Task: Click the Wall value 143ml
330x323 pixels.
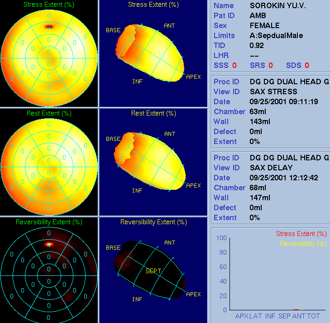Action: 260,121
